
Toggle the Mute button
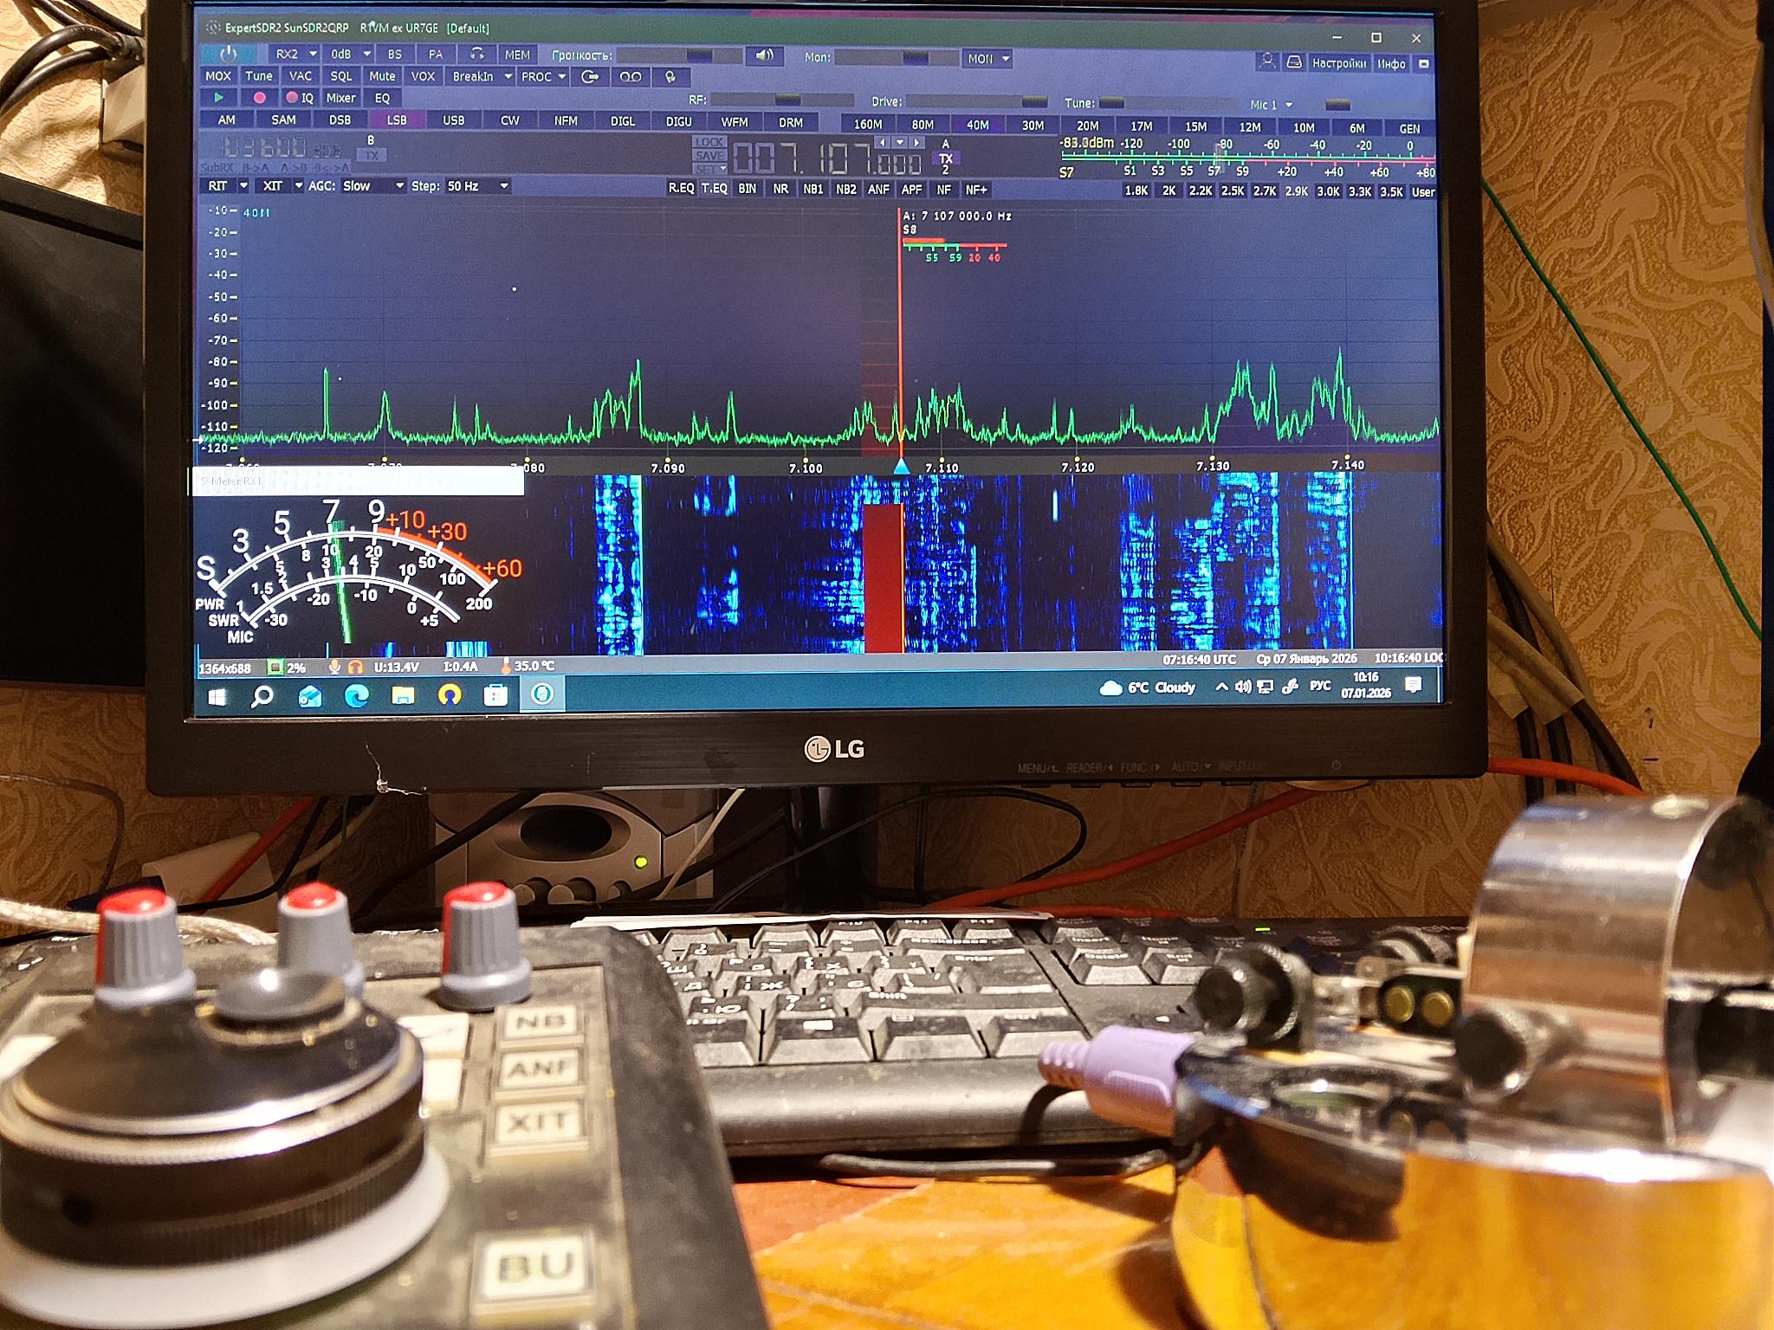tap(382, 76)
